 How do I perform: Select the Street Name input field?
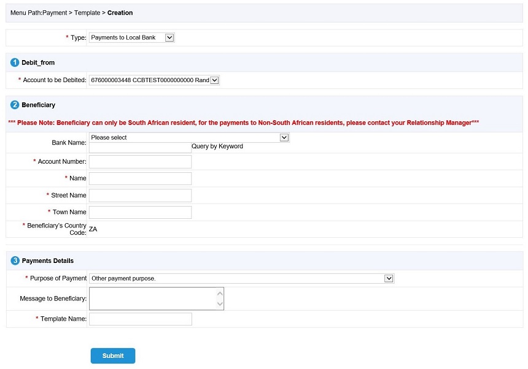[x=140, y=196]
